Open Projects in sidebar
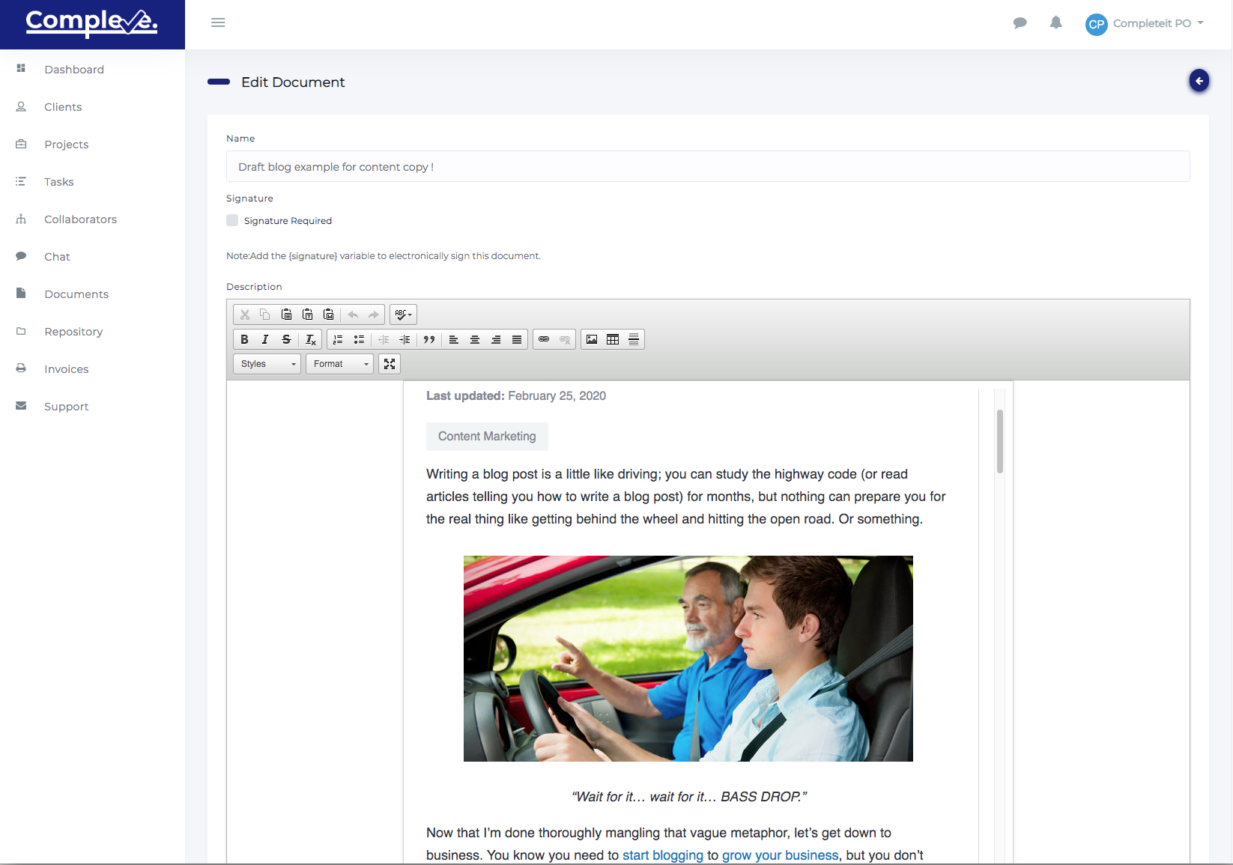 pos(66,145)
